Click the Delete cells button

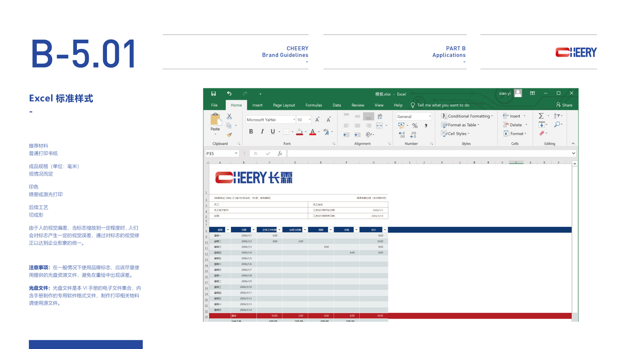pyautogui.click(x=515, y=125)
